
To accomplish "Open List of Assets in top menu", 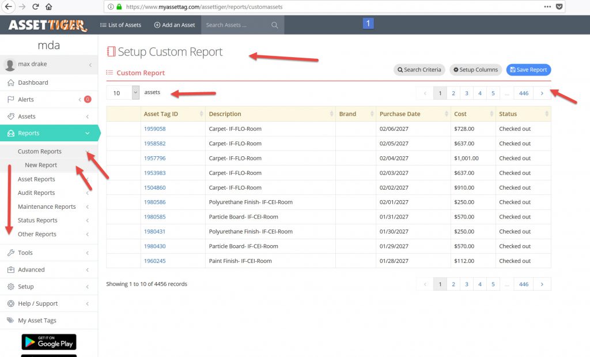I will pos(120,25).
